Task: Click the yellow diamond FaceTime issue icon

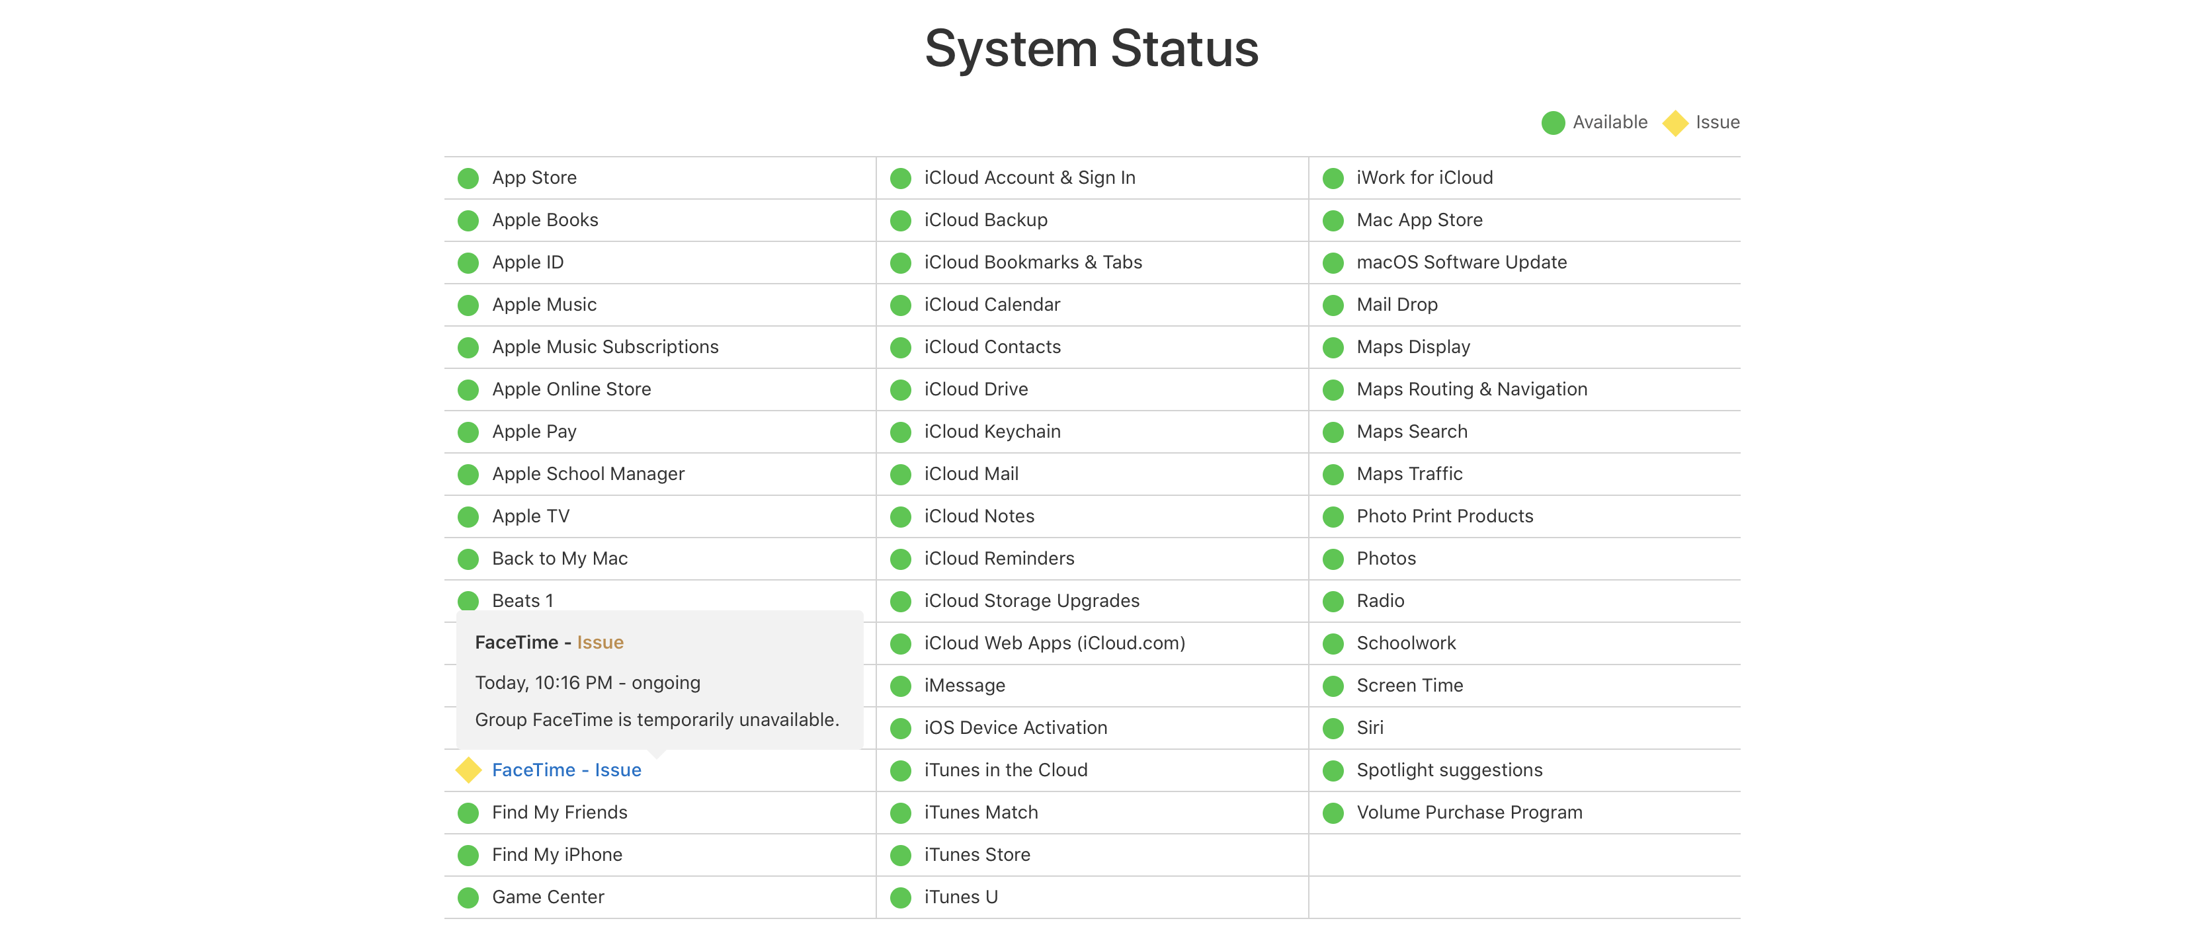Action: (468, 770)
